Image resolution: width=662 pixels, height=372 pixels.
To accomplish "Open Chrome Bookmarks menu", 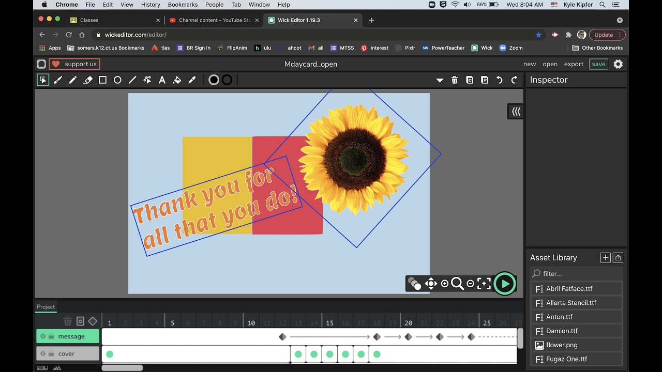I will pos(183,5).
